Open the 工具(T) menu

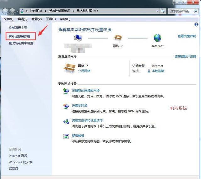click(51, 19)
